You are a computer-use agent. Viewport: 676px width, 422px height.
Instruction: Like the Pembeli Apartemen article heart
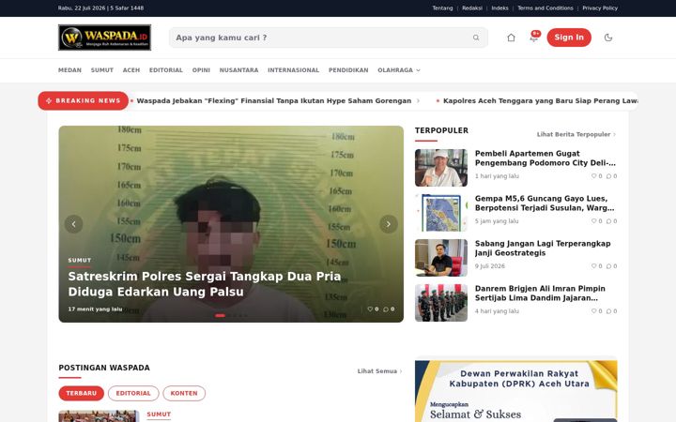(x=593, y=176)
